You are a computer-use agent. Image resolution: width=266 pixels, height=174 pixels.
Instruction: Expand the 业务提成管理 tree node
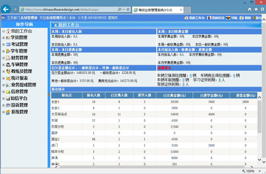[x=3, y=85]
